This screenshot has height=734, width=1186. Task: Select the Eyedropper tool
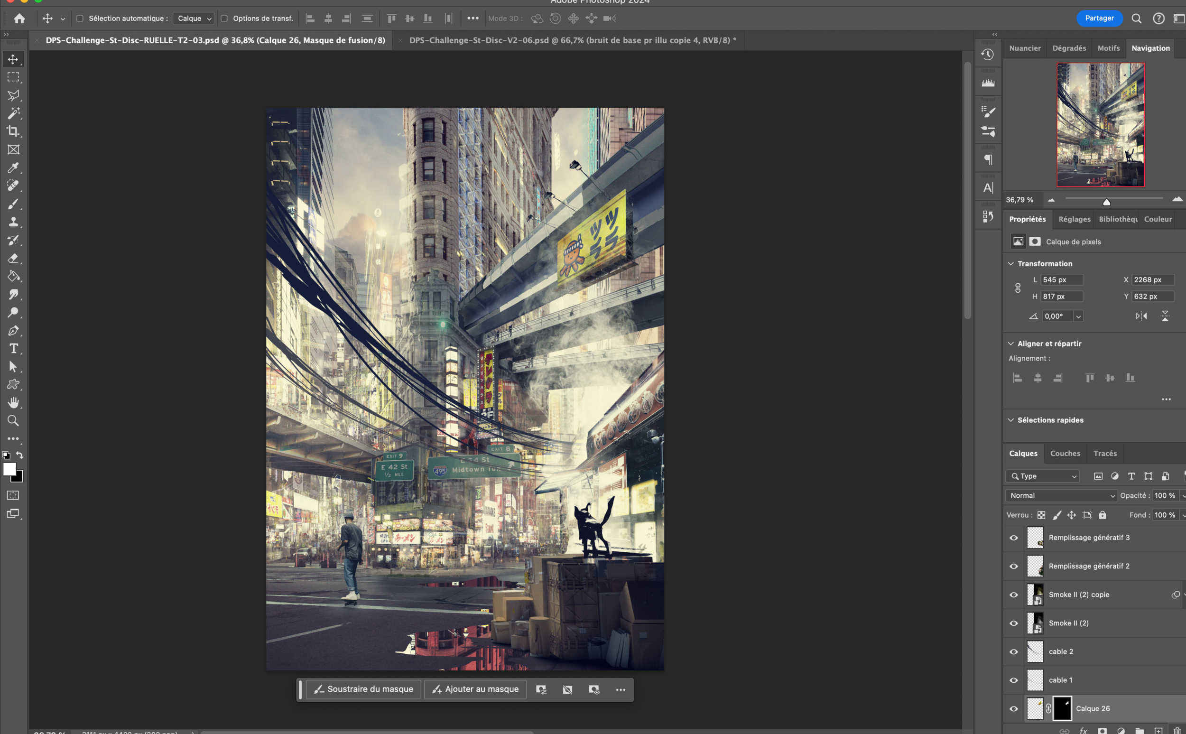(x=13, y=168)
